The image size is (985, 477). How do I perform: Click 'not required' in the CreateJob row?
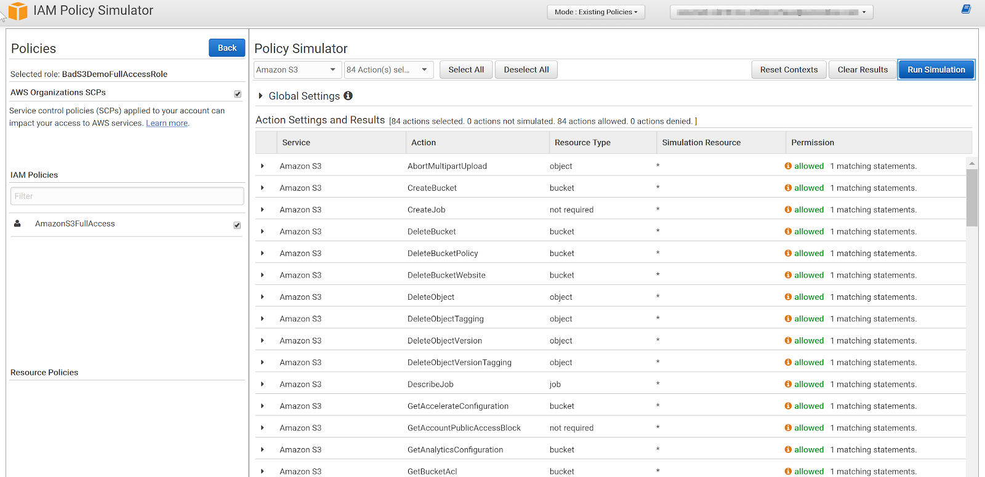pos(571,210)
